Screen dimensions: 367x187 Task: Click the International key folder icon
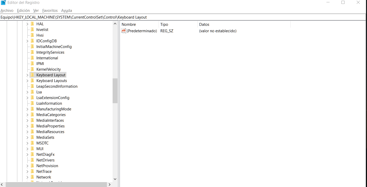tap(32, 58)
